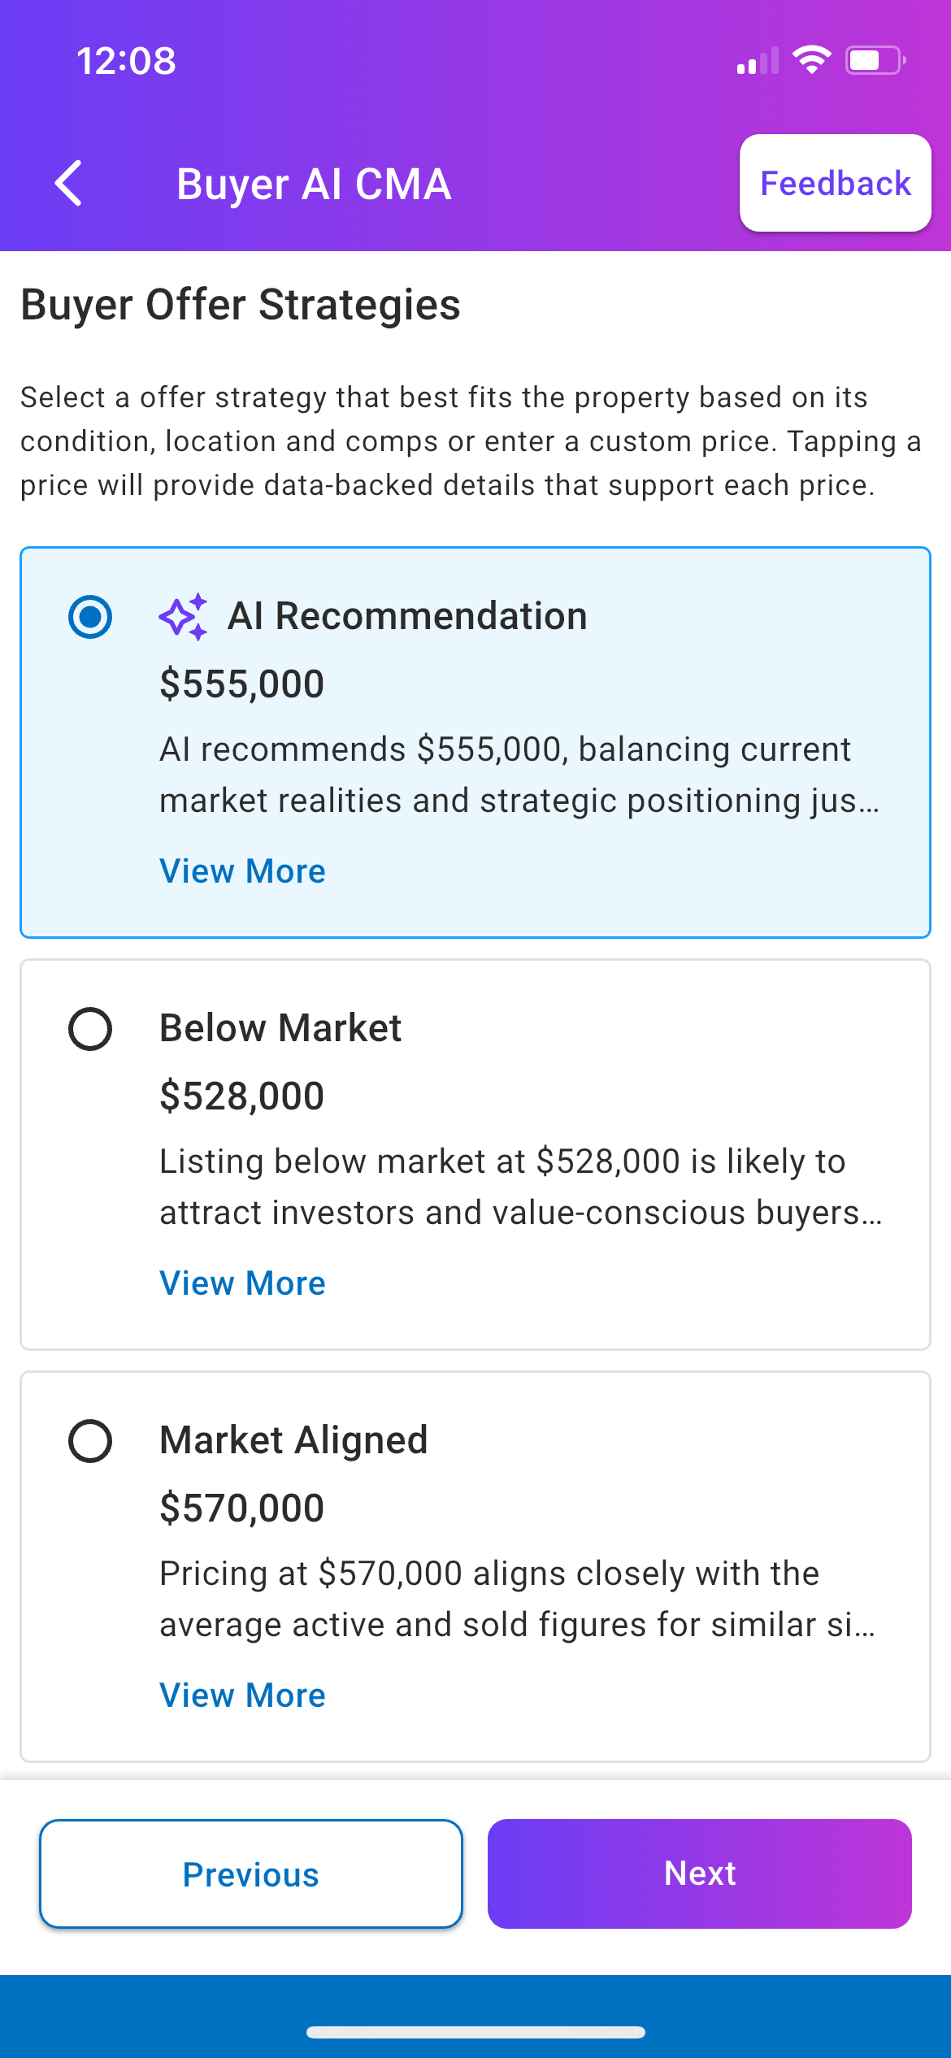951x2058 pixels.
Task: Tap the home indicator bar at bottom
Action: [x=475, y=2032]
